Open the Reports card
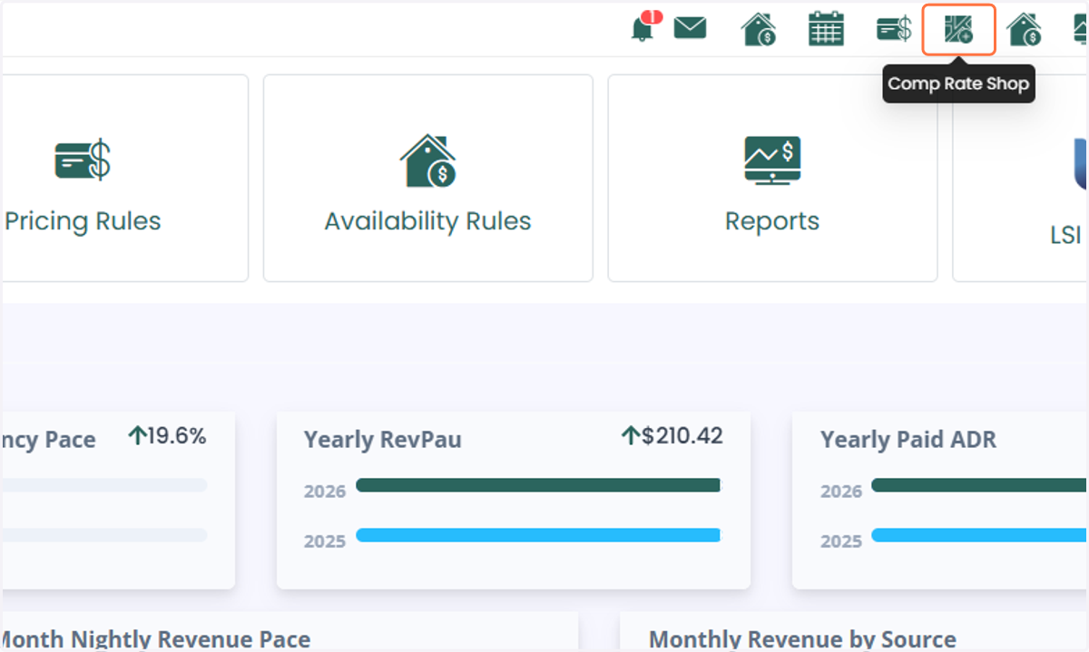This screenshot has height=652, width=1089. point(772,178)
